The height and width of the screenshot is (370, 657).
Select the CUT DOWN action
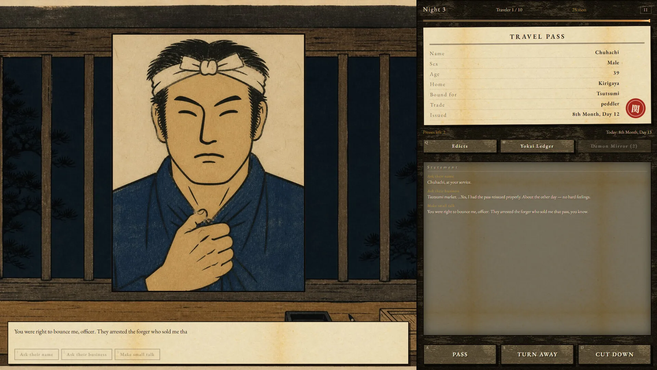pos(614,354)
